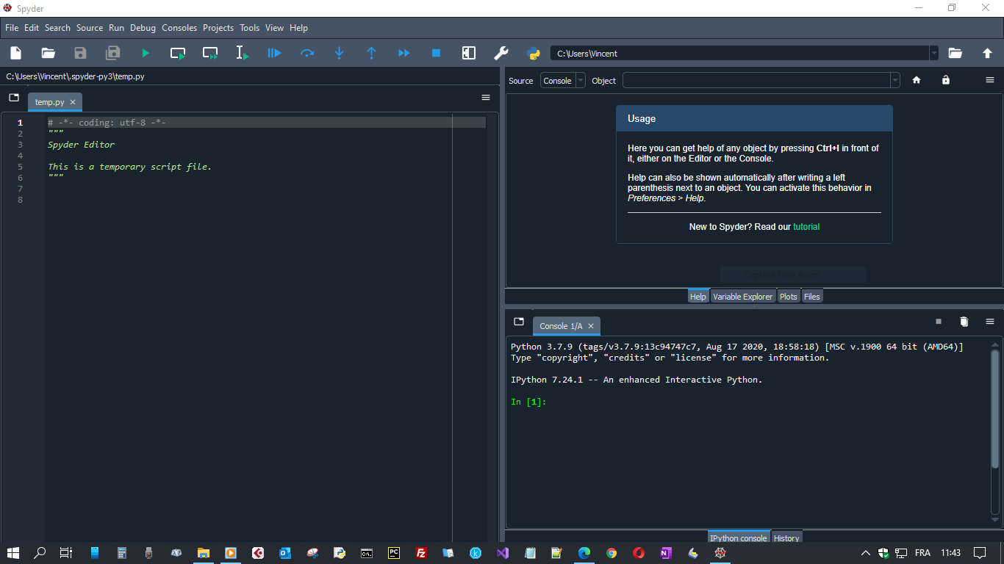
Task: Maximize current pane toolbar icon
Action: click(x=469, y=53)
